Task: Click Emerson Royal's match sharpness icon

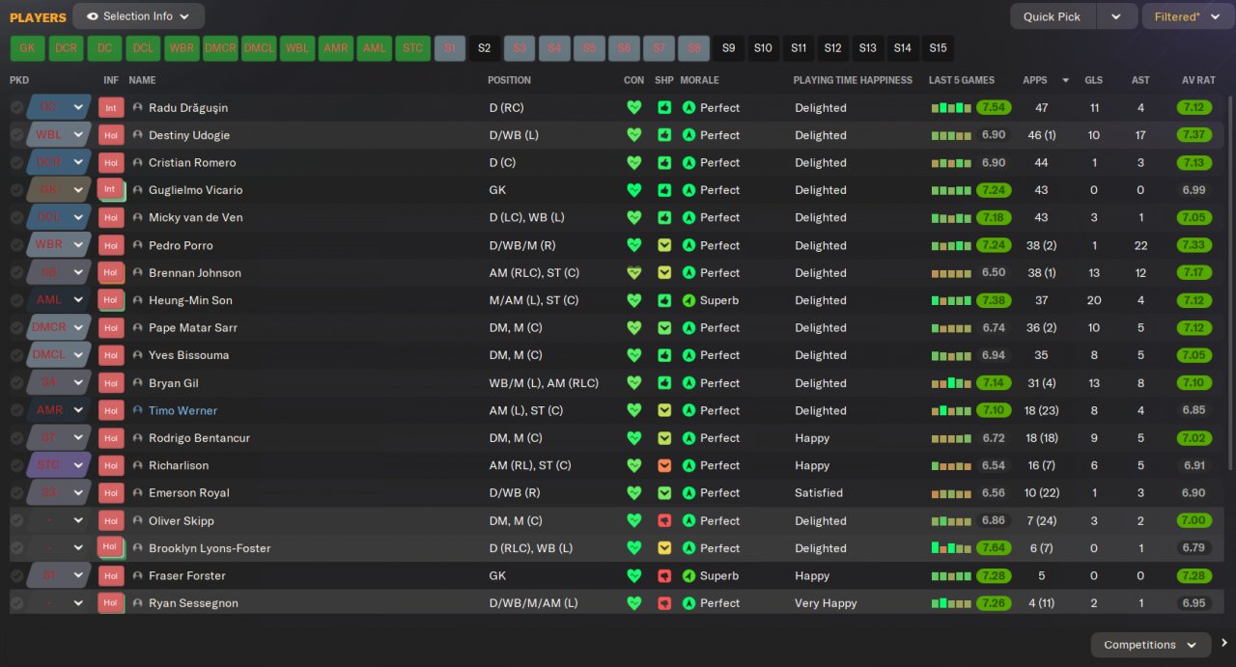Action: coord(664,493)
